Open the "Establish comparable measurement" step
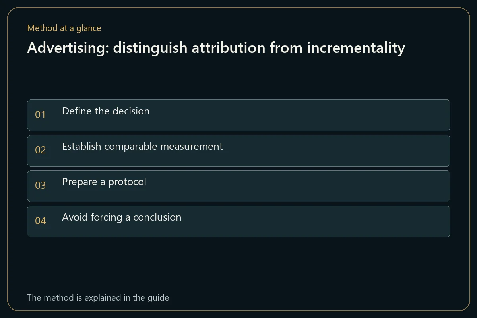Image resolution: width=477 pixels, height=318 pixels. 238,151
